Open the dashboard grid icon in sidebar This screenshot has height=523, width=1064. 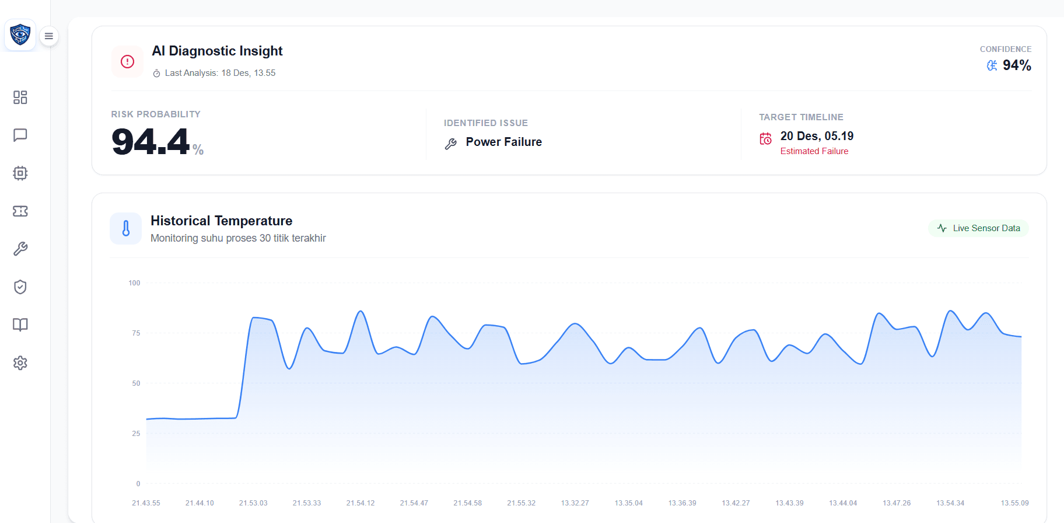click(x=20, y=97)
